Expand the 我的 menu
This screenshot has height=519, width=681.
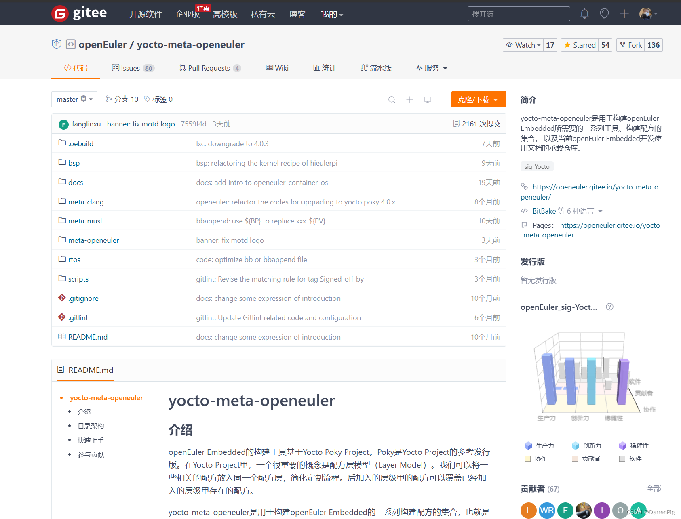point(332,14)
